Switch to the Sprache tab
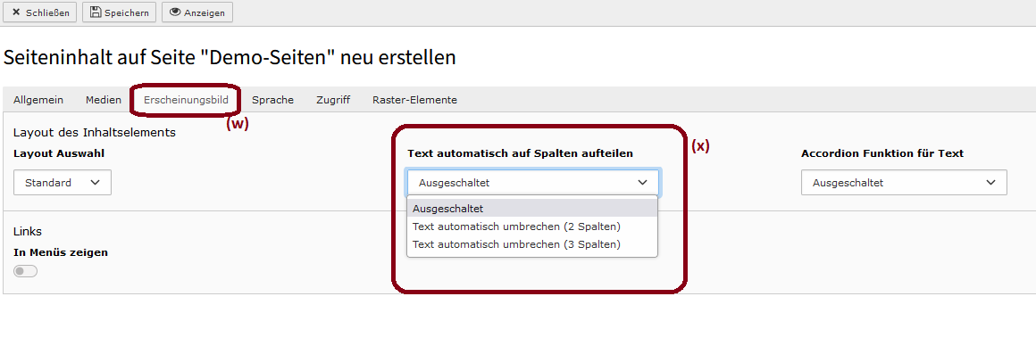 [273, 101]
